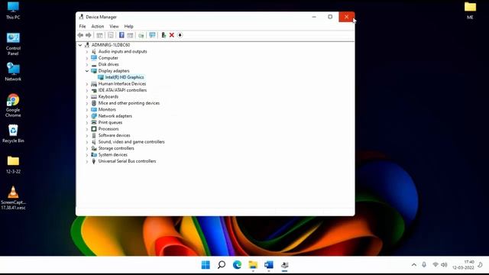The image size is (489, 275).
Task: Open the File menu
Action: tap(83, 27)
